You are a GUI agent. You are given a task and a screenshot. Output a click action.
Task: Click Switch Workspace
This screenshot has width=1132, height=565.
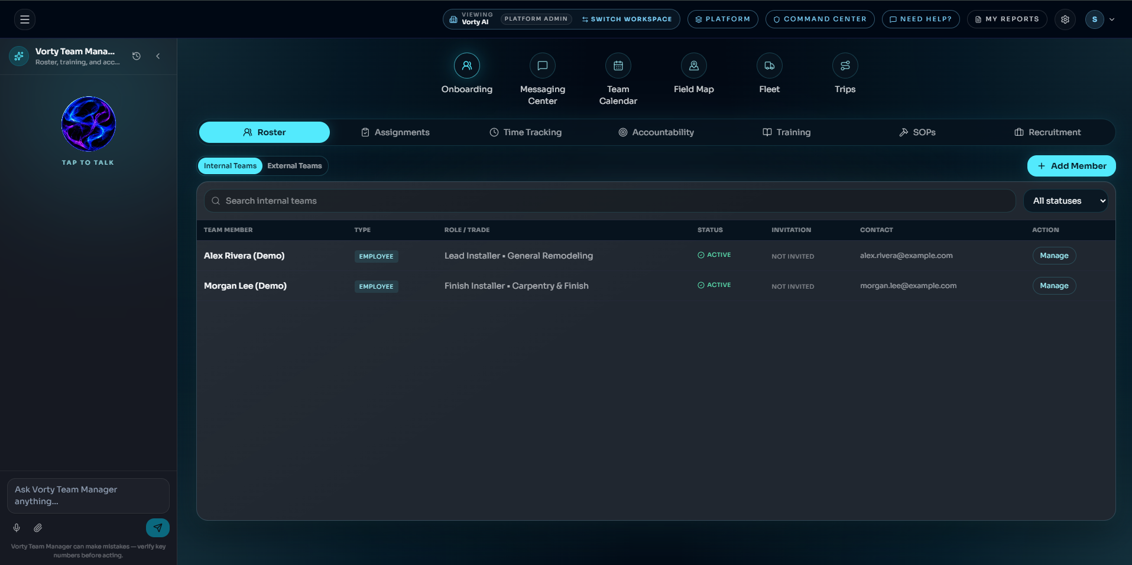click(627, 19)
